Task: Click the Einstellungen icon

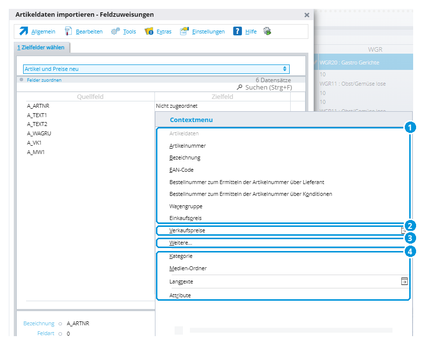Action: click(184, 31)
